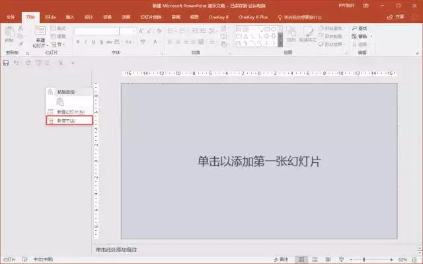The height and width of the screenshot is (264, 423).
Task: Toggle text shadow (S) formatting
Action: [x=101, y=42]
